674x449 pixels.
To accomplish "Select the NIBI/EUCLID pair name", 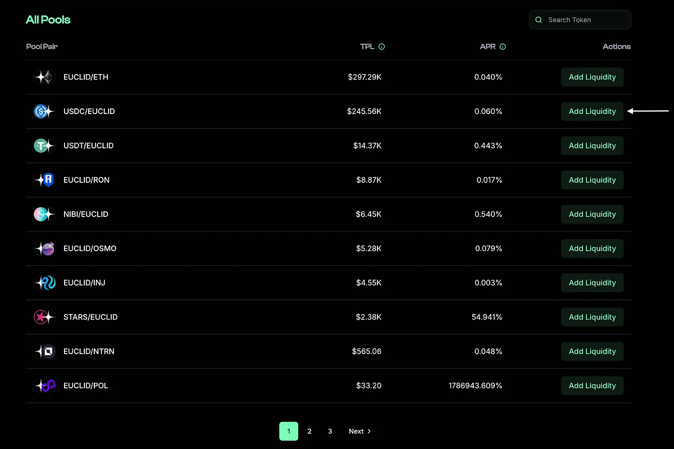I will pyautogui.click(x=86, y=214).
